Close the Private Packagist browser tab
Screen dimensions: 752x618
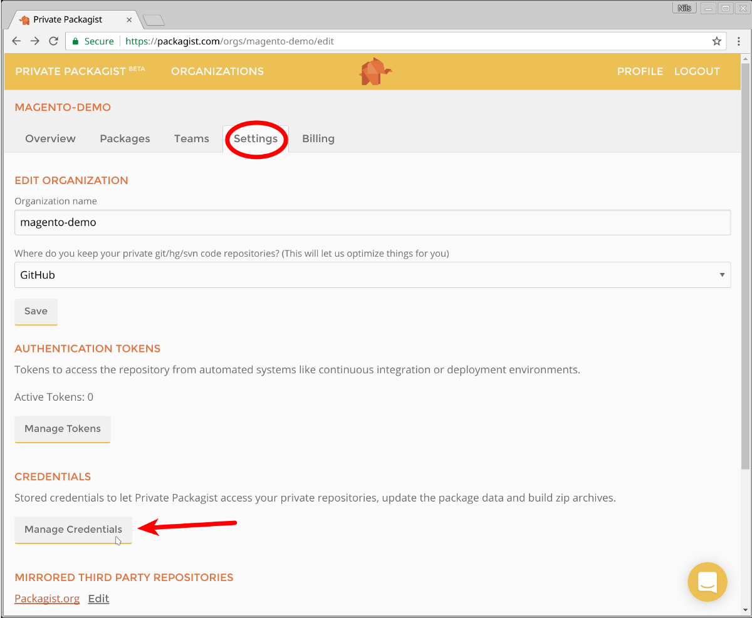(x=129, y=19)
